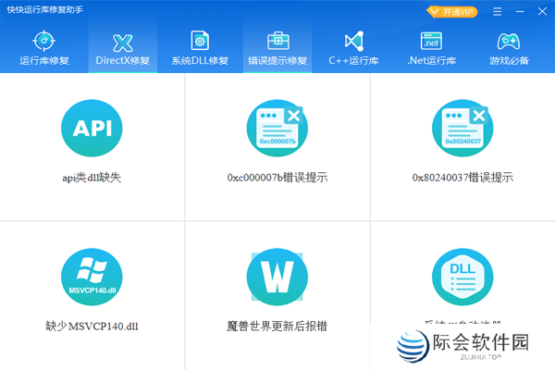This screenshot has height=370, width=555.
Task: Open the 缺少MSVCP140.dll text link
Action: (x=92, y=327)
